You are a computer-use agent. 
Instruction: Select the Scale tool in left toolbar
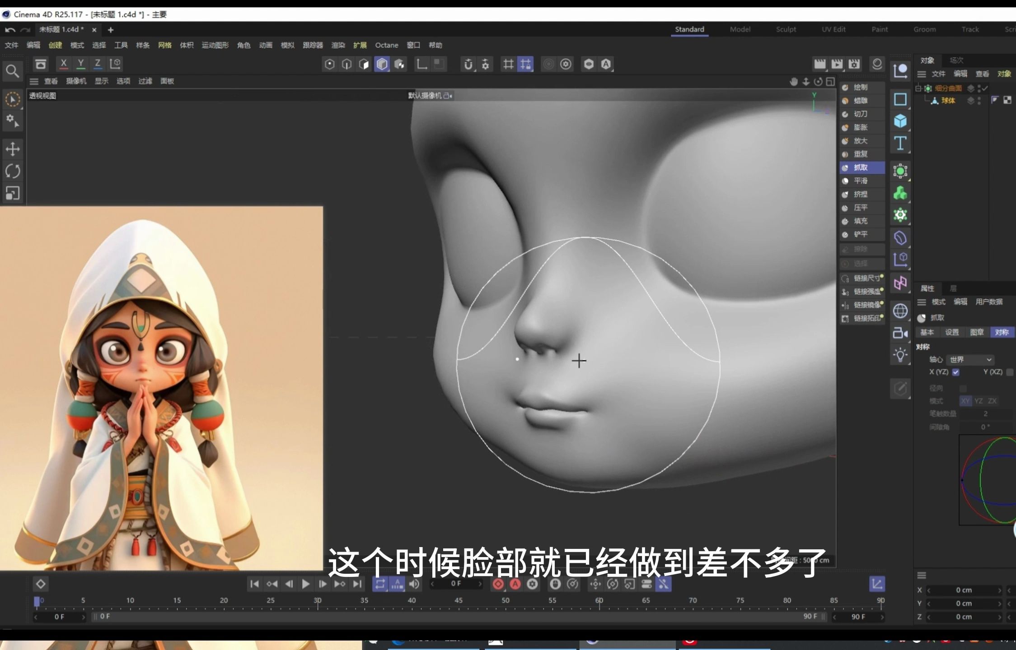[x=13, y=193]
